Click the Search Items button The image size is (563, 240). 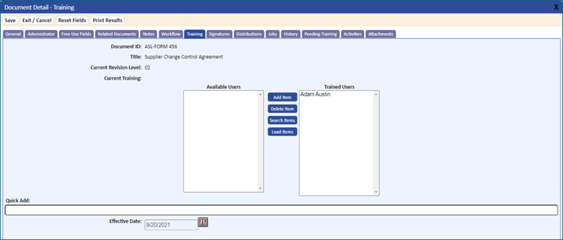[282, 120]
